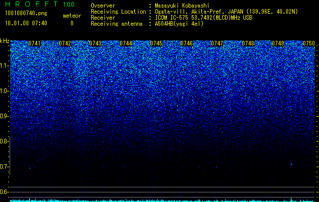Click the ICOM IC-575 receiver details

(x=203, y=18)
